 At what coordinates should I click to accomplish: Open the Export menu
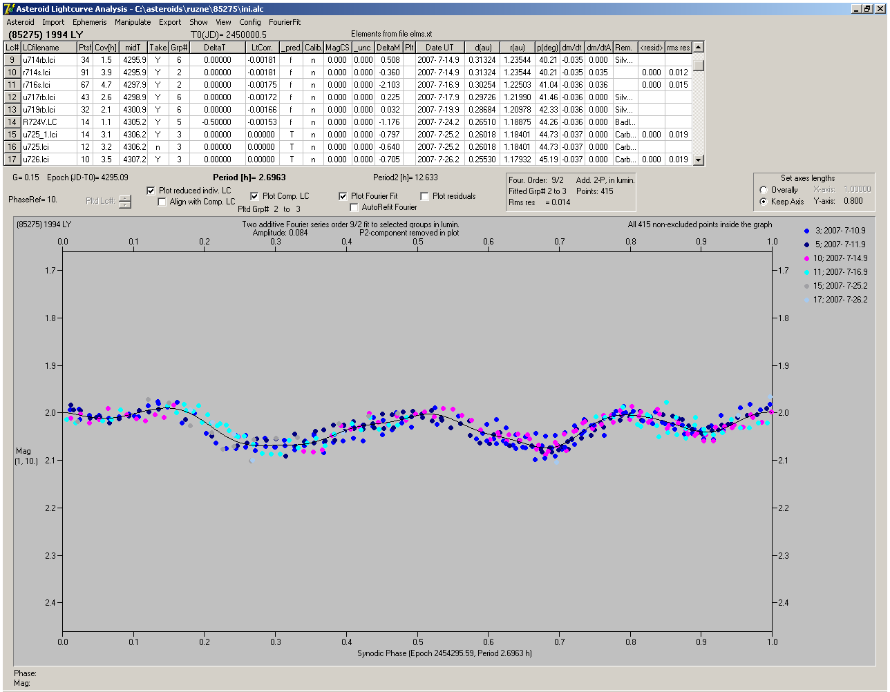click(170, 22)
